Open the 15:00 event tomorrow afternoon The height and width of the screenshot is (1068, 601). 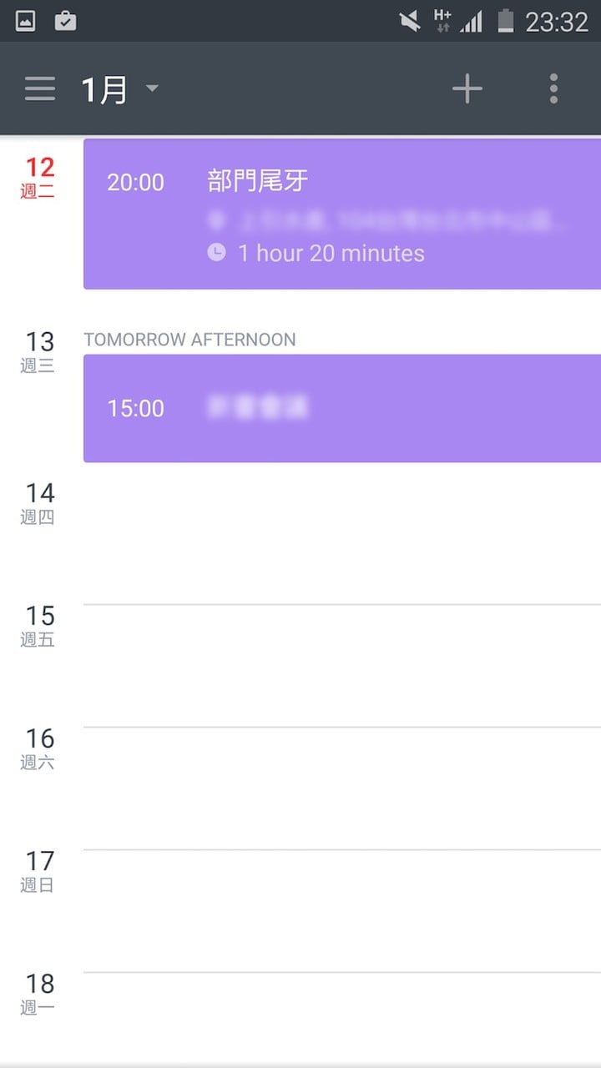coord(342,408)
